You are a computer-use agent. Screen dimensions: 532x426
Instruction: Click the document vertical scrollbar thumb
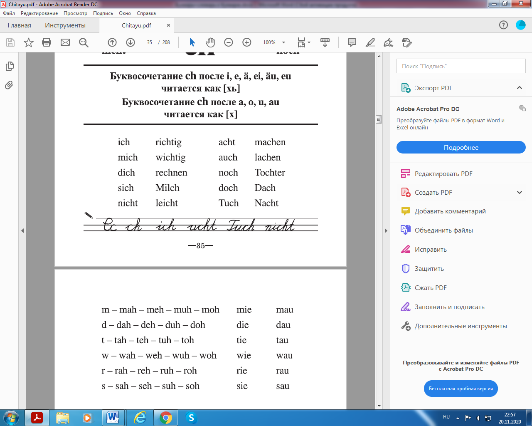(x=379, y=119)
